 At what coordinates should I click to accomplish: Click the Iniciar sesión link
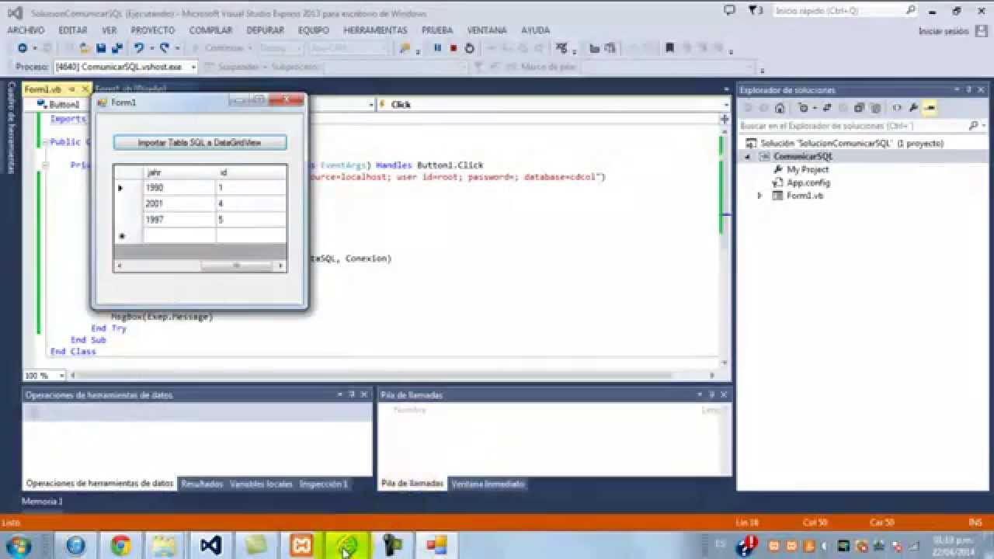click(x=944, y=31)
